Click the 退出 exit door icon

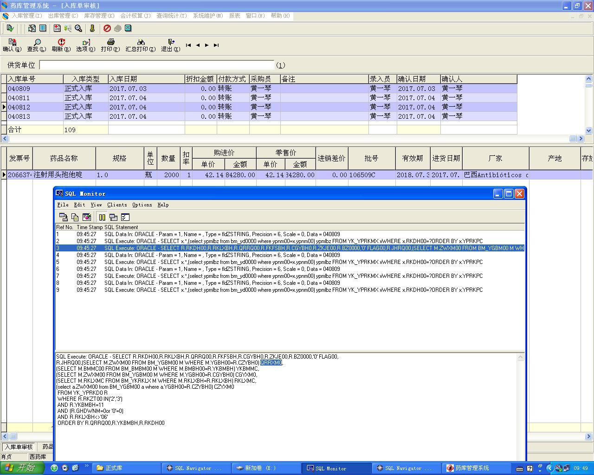[171, 42]
